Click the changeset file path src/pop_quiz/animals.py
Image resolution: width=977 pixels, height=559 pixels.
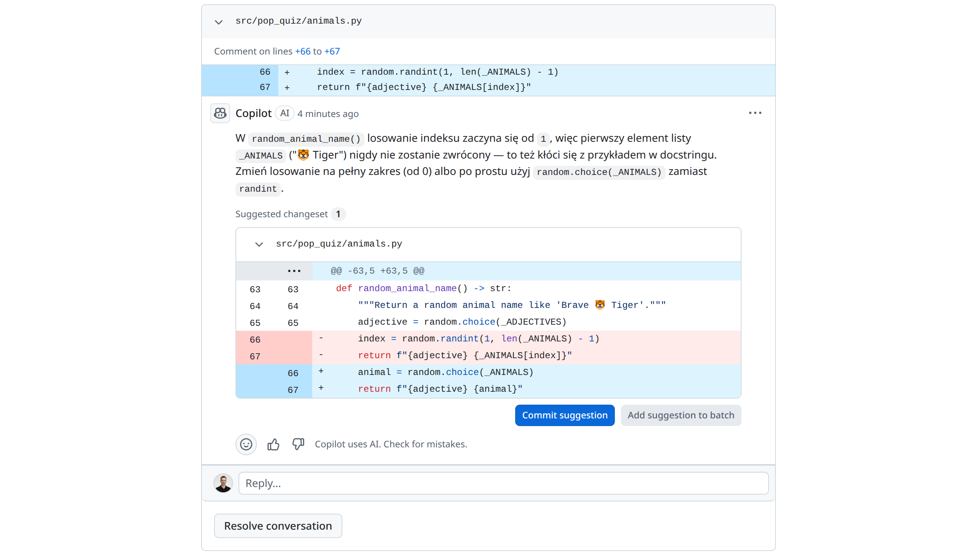pyautogui.click(x=339, y=244)
